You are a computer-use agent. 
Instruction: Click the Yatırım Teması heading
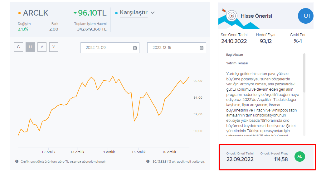[237, 63]
